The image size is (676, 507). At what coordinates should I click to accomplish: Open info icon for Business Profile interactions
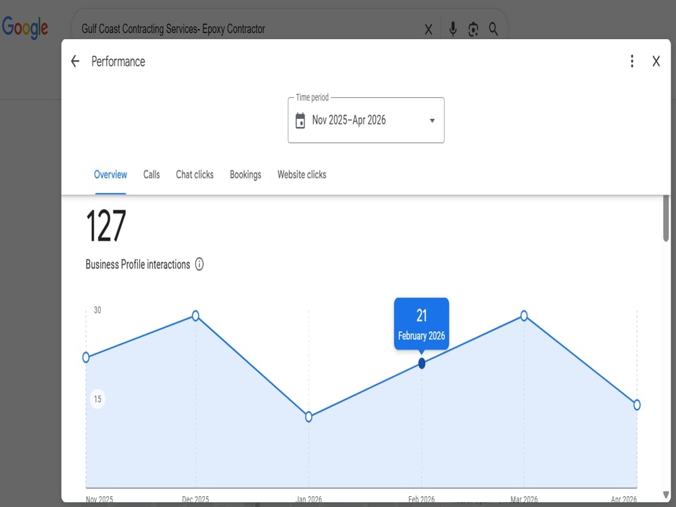pyautogui.click(x=199, y=264)
